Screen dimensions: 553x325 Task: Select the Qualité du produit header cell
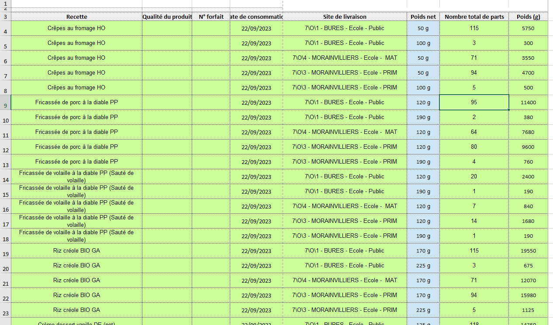pos(167,17)
